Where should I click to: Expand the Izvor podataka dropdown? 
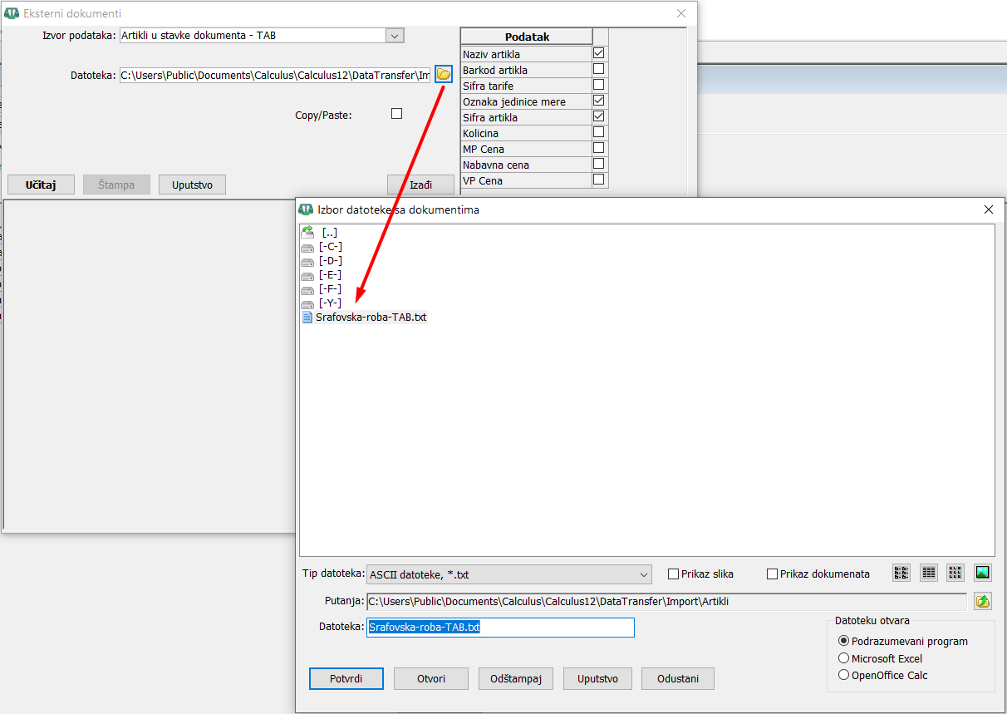tap(395, 36)
